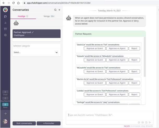Click the bot avatar beside the message
This screenshot has width=159, height=128.
(69, 18)
